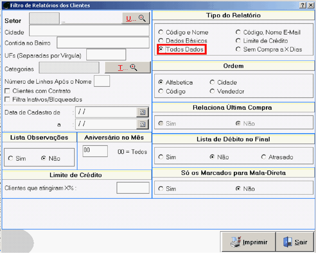
Task: Enable Clientes com Contrato checkbox
Action: tap(8, 91)
